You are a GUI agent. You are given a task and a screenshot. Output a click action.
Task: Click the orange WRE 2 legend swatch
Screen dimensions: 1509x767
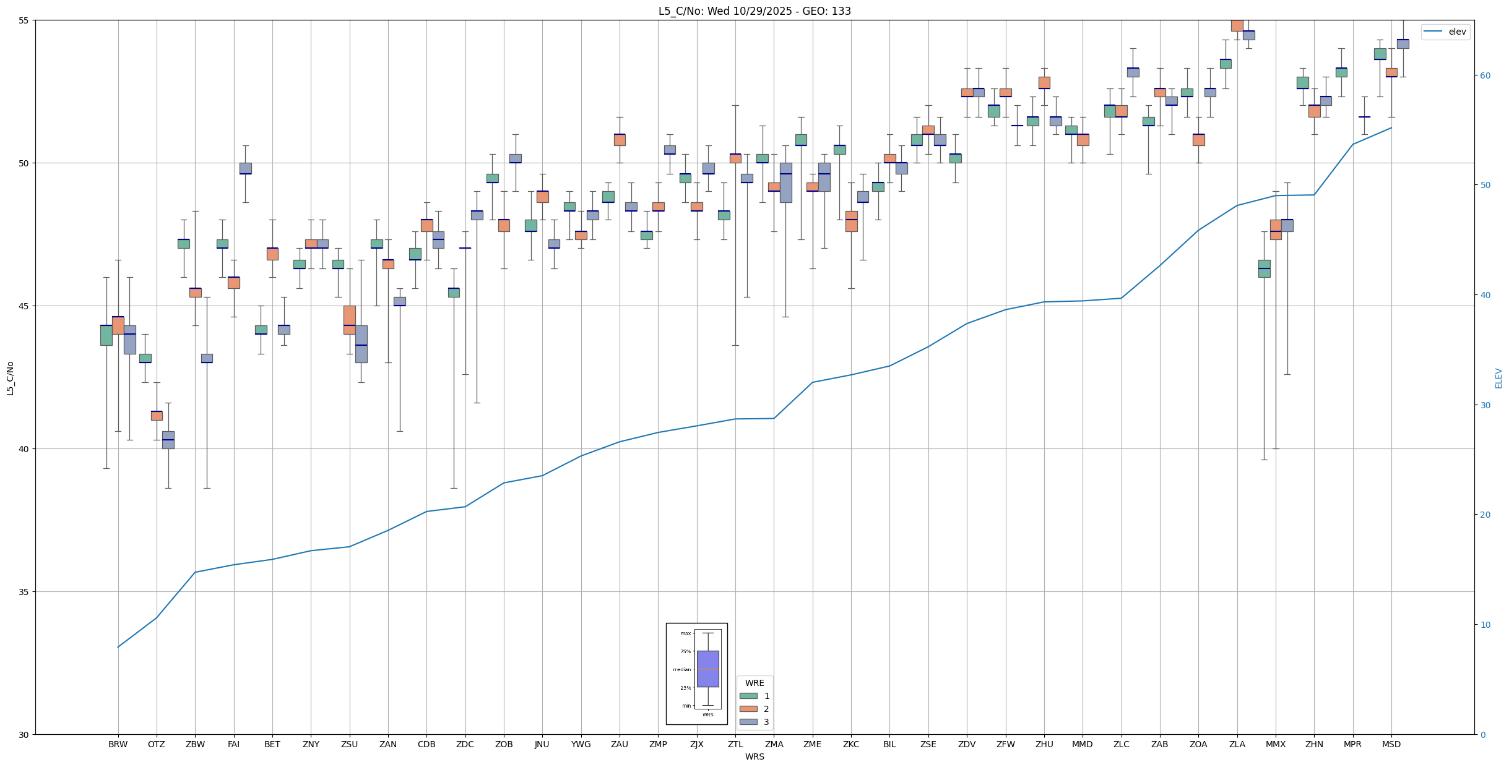[x=748, y=709]
